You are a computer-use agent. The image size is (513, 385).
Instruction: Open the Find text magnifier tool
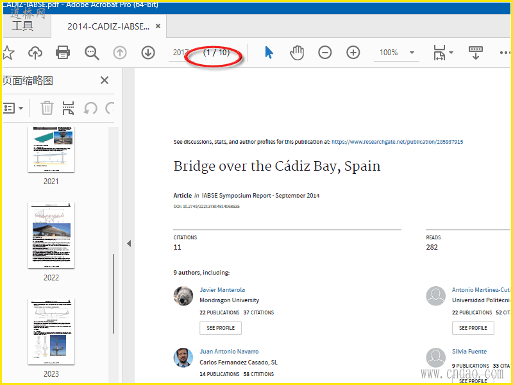[92, 53]
